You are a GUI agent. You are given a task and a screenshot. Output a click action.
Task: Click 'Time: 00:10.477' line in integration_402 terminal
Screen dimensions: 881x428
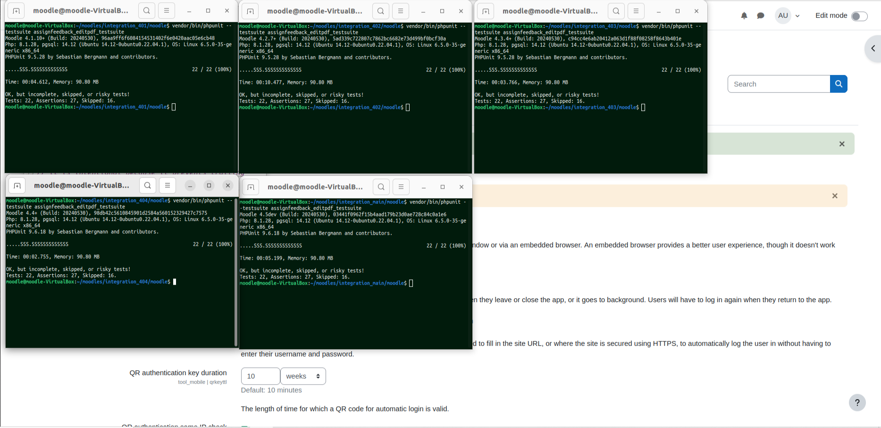click(286, 82)
